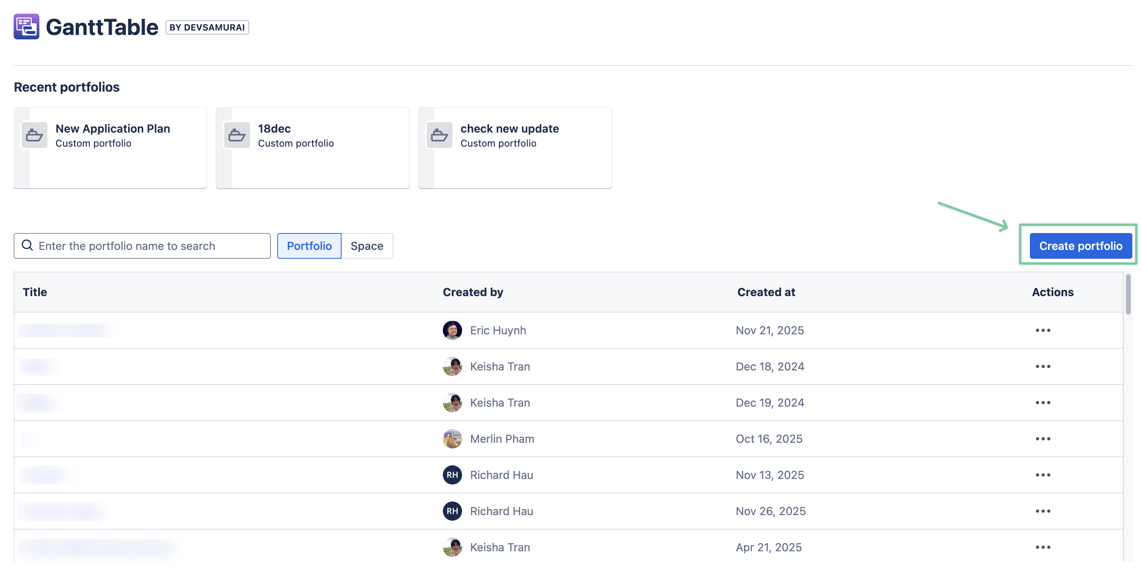Click the GanttTable logo icon
The width and height of the screenshot is (1142, 581).
26,27
